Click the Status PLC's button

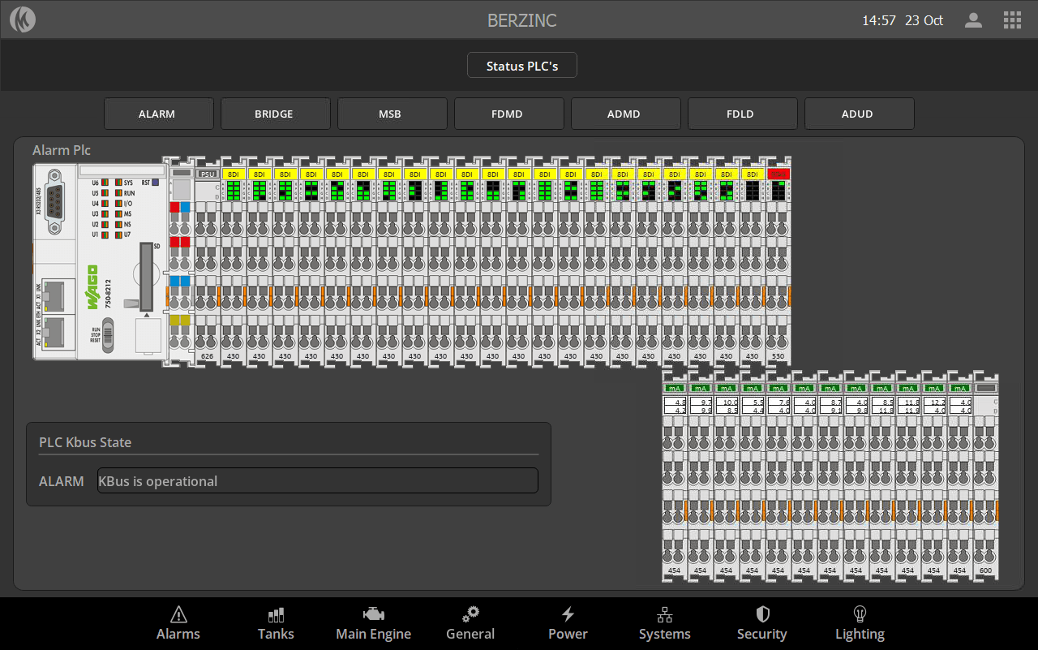tap(522, 66)
